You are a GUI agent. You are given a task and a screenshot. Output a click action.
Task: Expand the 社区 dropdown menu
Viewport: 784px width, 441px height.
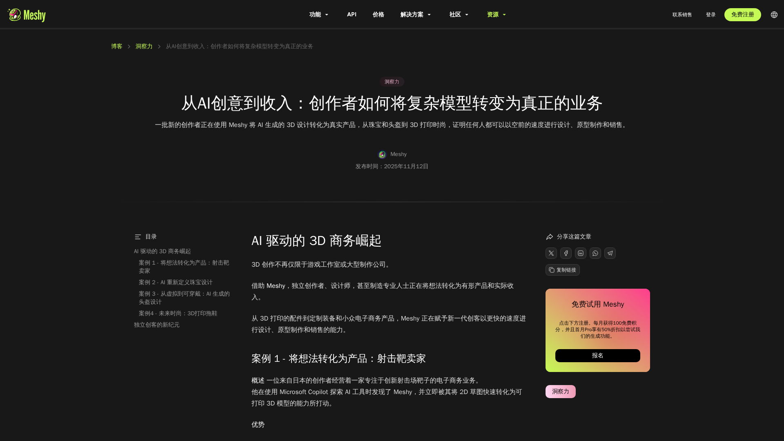pyautogui.click(x=459, y=15)
